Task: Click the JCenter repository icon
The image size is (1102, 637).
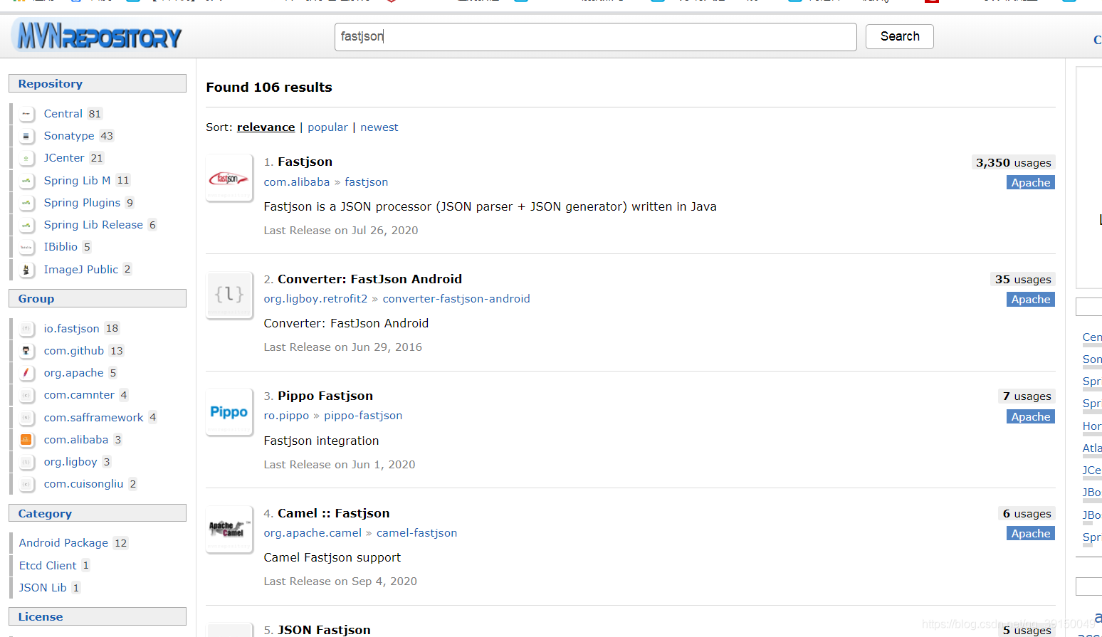Action: [x=26, y=158]
